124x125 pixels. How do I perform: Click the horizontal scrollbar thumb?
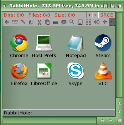pyautogui.click(x=50, y=121)
